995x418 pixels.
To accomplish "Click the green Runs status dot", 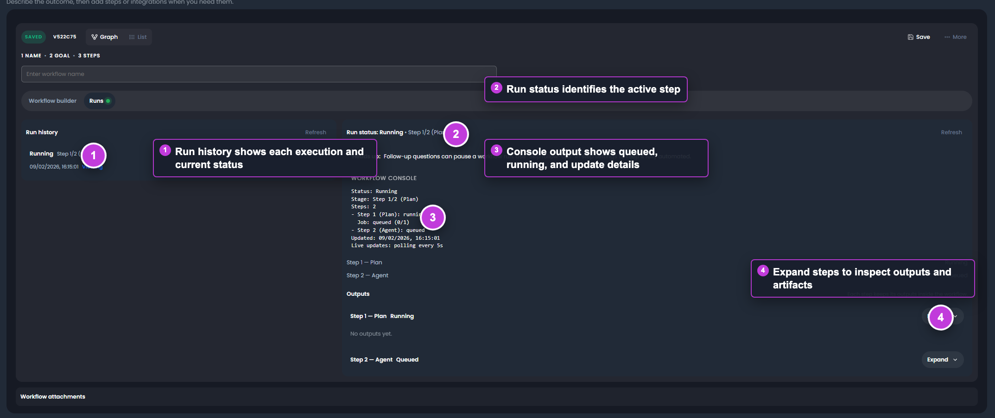I will [x=108, y=101].
